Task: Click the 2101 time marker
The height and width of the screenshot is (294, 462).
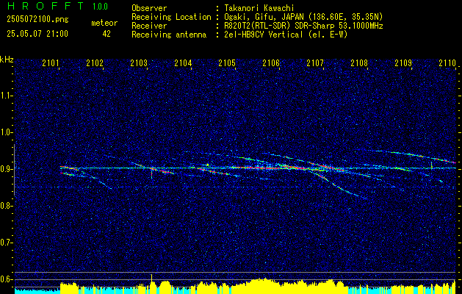Action: tap(51, 62)
